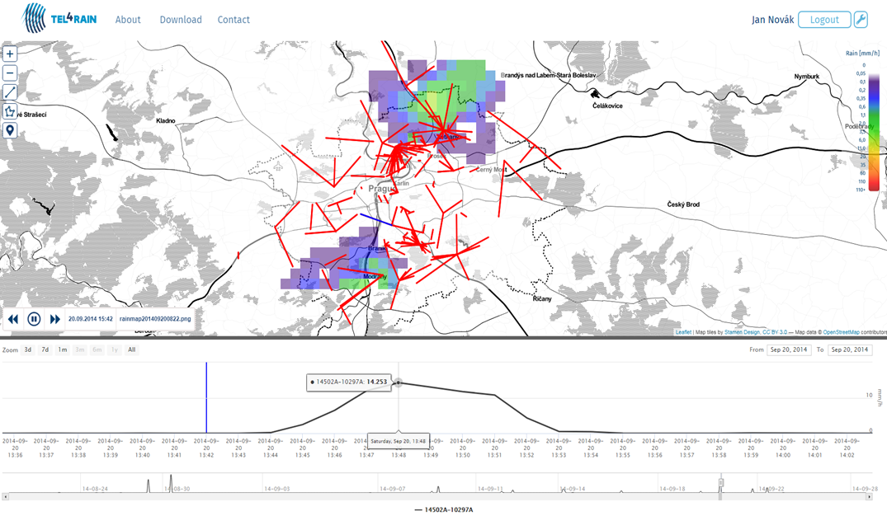The height and width of the screenshot is (516, 887).
Task: Set chart zoom to 1m
Action: pos(63,349)
